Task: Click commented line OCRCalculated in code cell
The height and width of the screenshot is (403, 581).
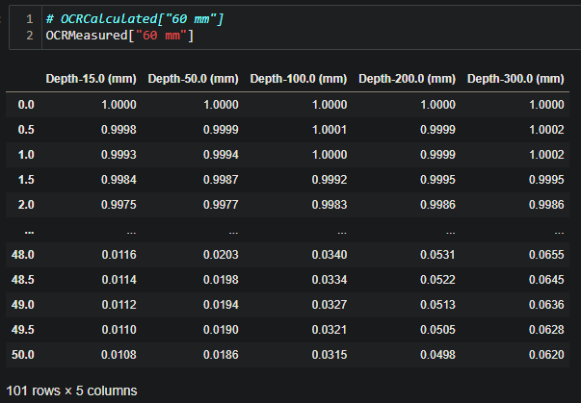Action: (135, 19)
